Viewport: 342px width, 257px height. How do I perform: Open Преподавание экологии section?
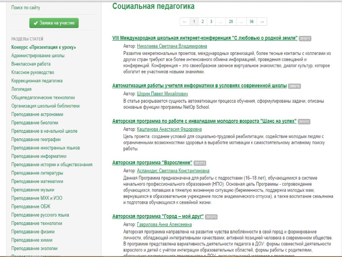coord(35,248)
